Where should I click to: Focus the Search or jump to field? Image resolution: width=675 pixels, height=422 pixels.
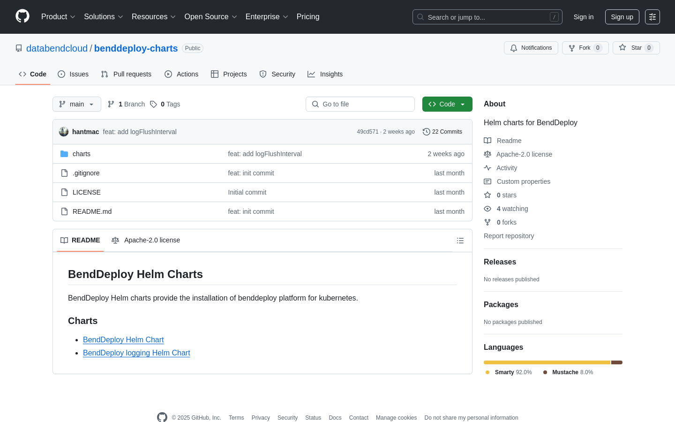click(487, 17)
